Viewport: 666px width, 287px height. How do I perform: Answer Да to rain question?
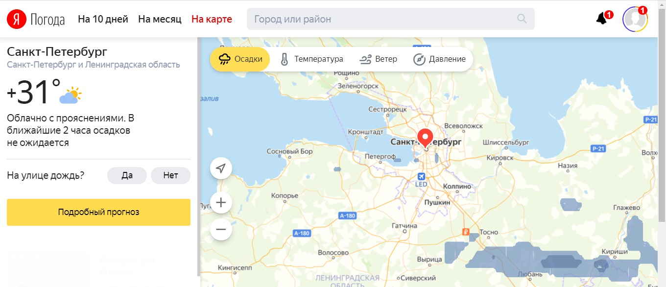(127, 175)
